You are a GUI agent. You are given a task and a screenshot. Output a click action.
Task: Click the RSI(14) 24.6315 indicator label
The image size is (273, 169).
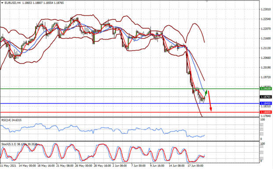click(11, 120)
